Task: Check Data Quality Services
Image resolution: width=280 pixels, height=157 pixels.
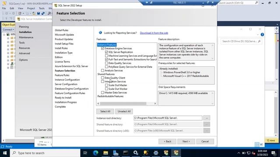Action: [x=106, y=63]
